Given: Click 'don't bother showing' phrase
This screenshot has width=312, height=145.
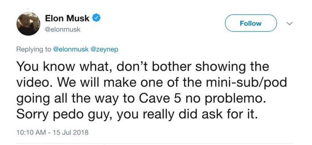Looking at the screenshot, I should point(154,67).
